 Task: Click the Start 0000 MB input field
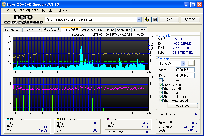tap(185, 70)
